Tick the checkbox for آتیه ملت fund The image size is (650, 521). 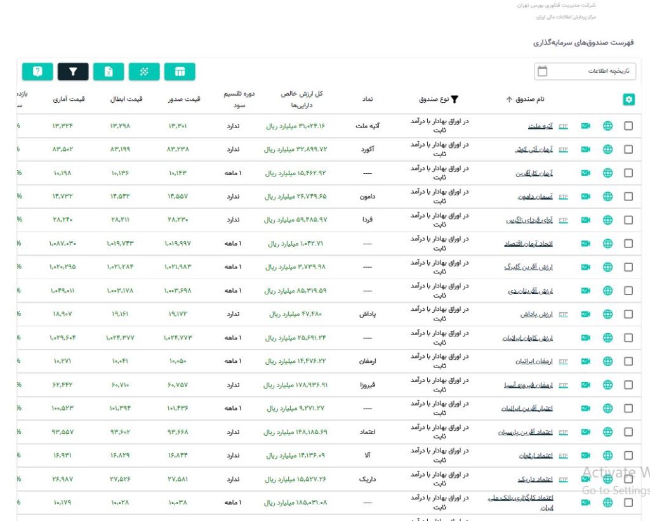click(628, 126)
